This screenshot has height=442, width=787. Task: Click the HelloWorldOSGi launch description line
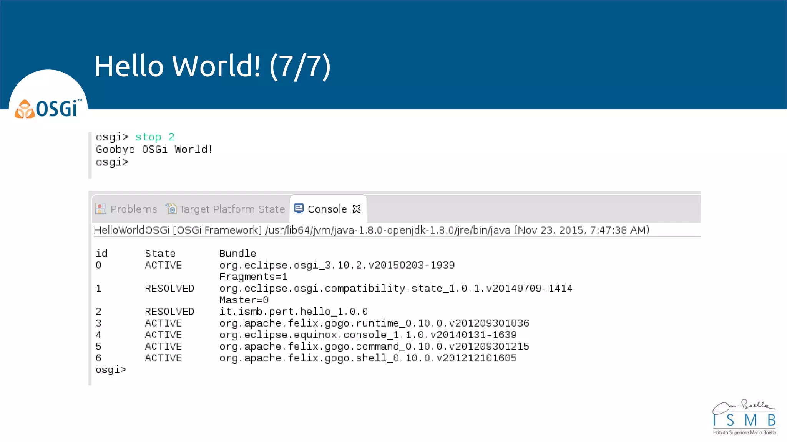pyautogui.click(x=372, y=230)
